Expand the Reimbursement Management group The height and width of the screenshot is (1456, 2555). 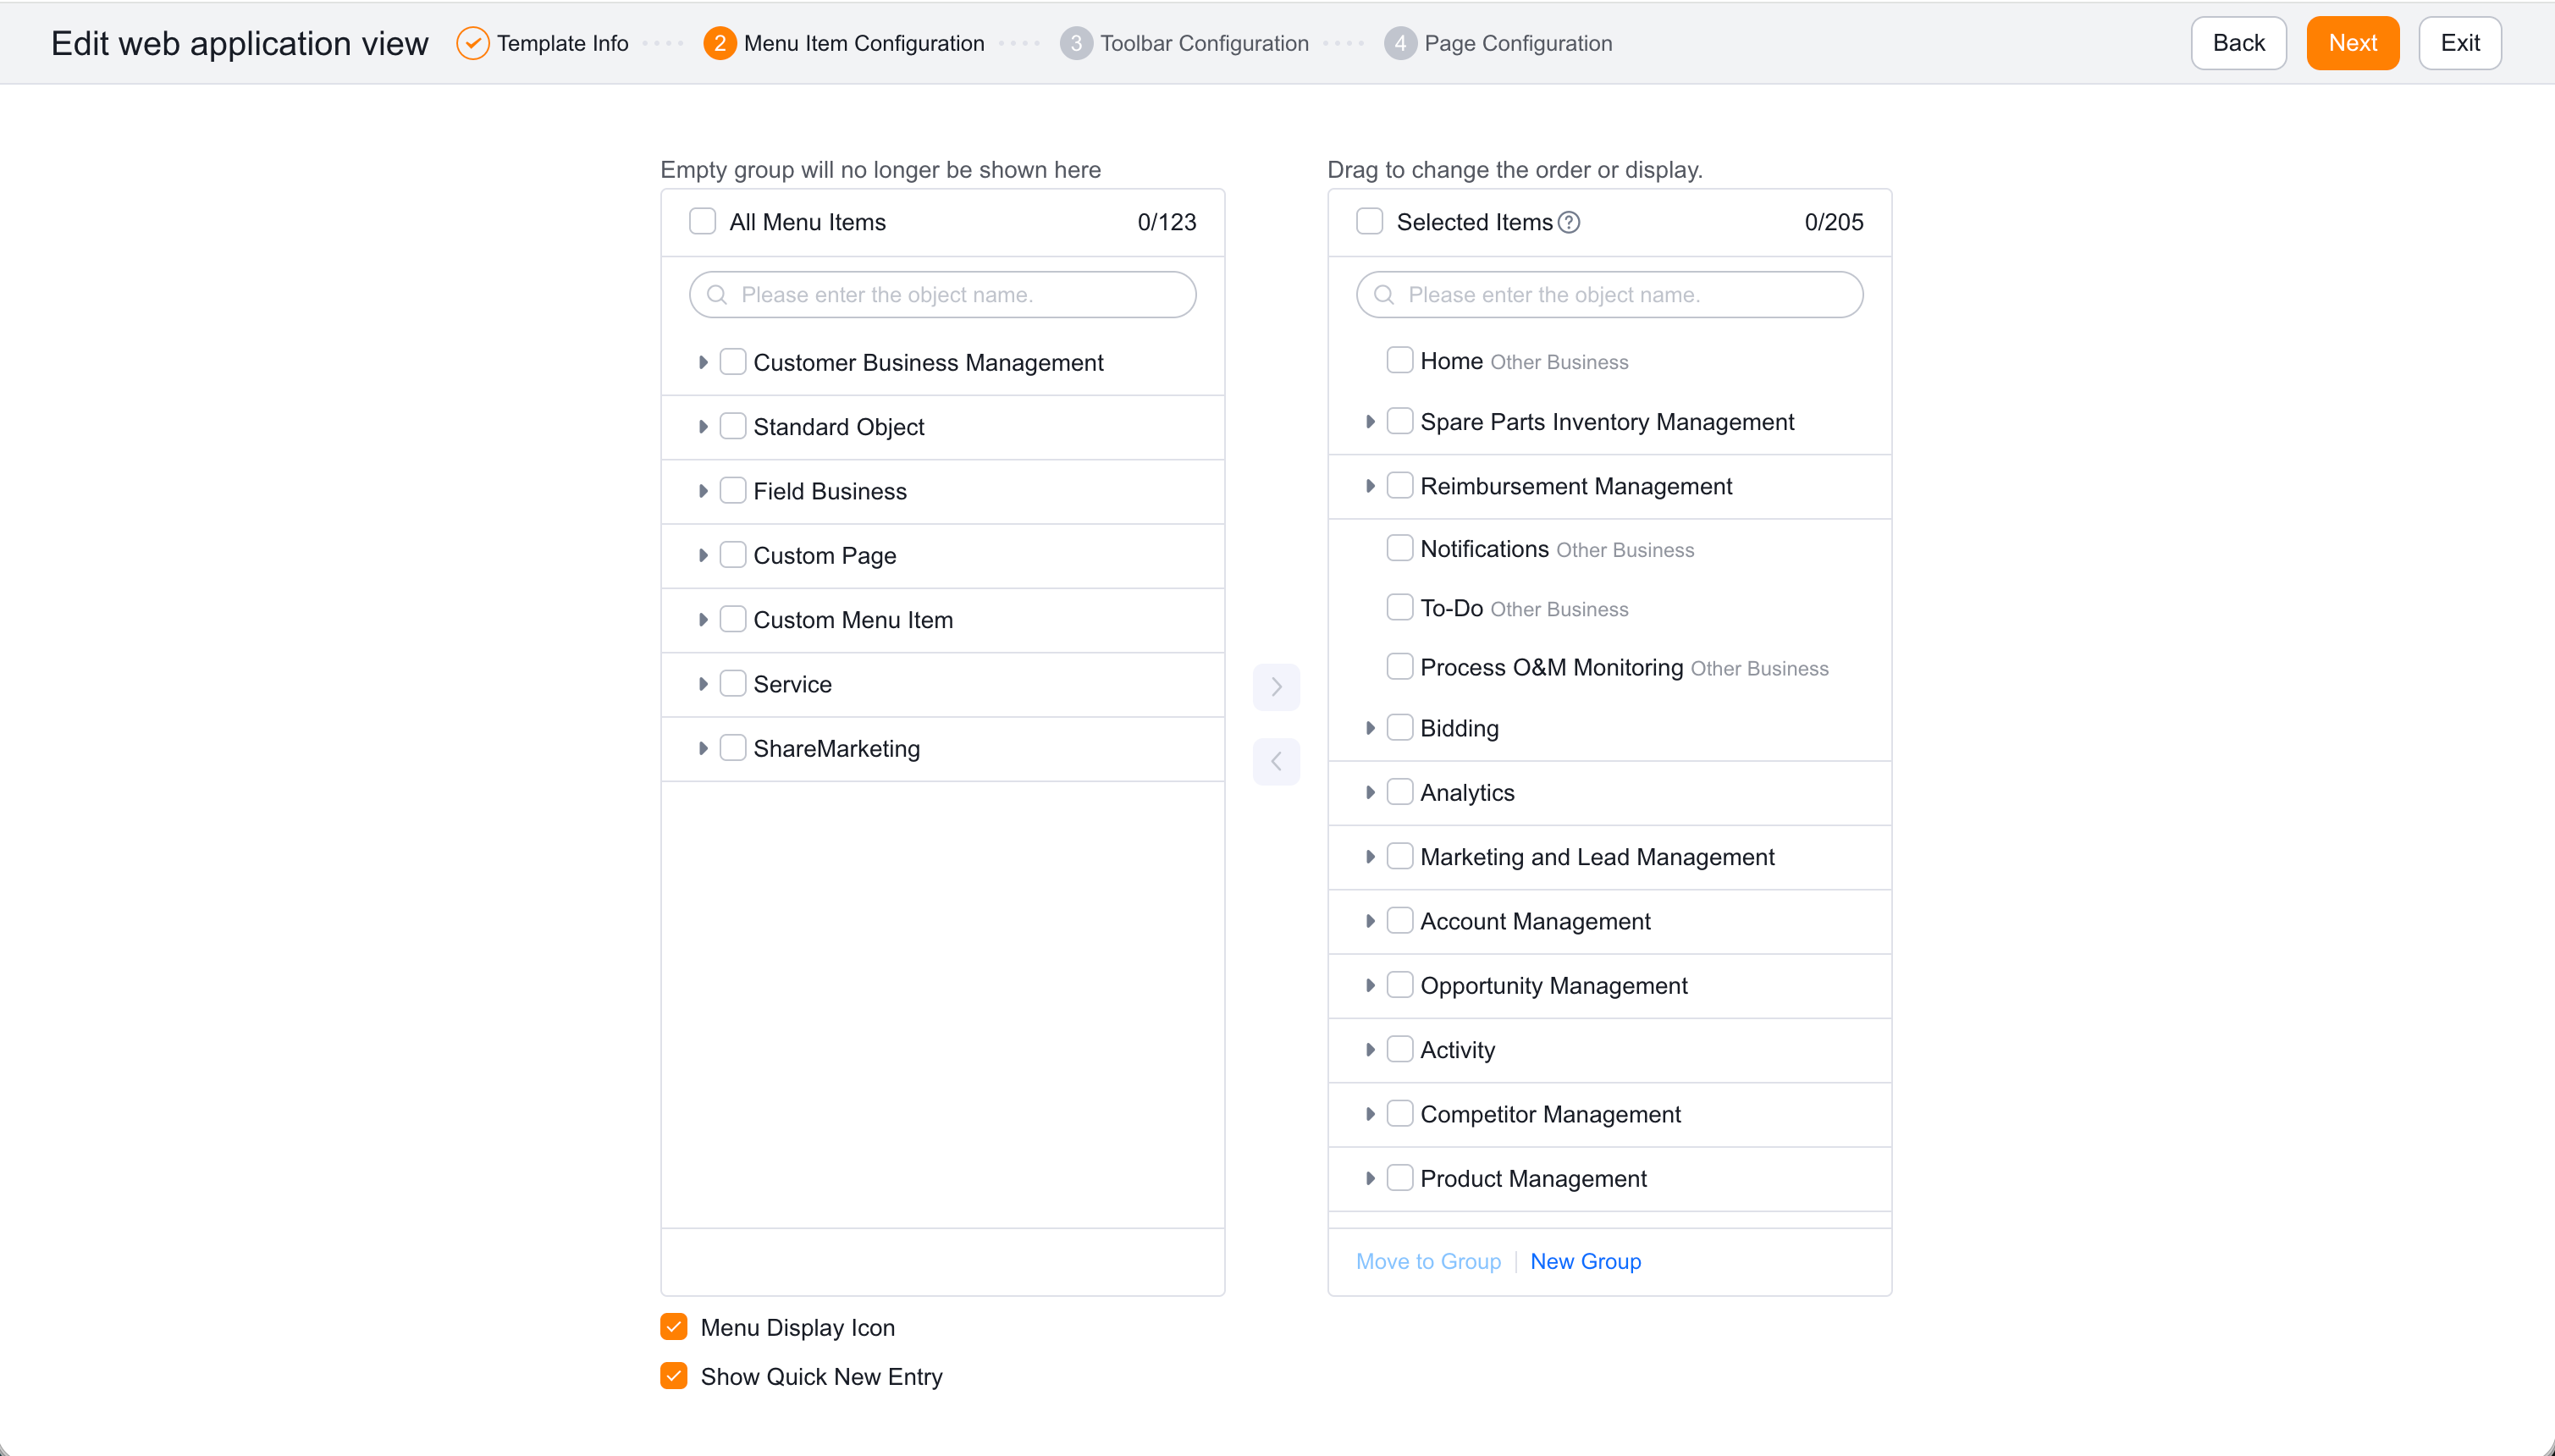[1370, 486]
